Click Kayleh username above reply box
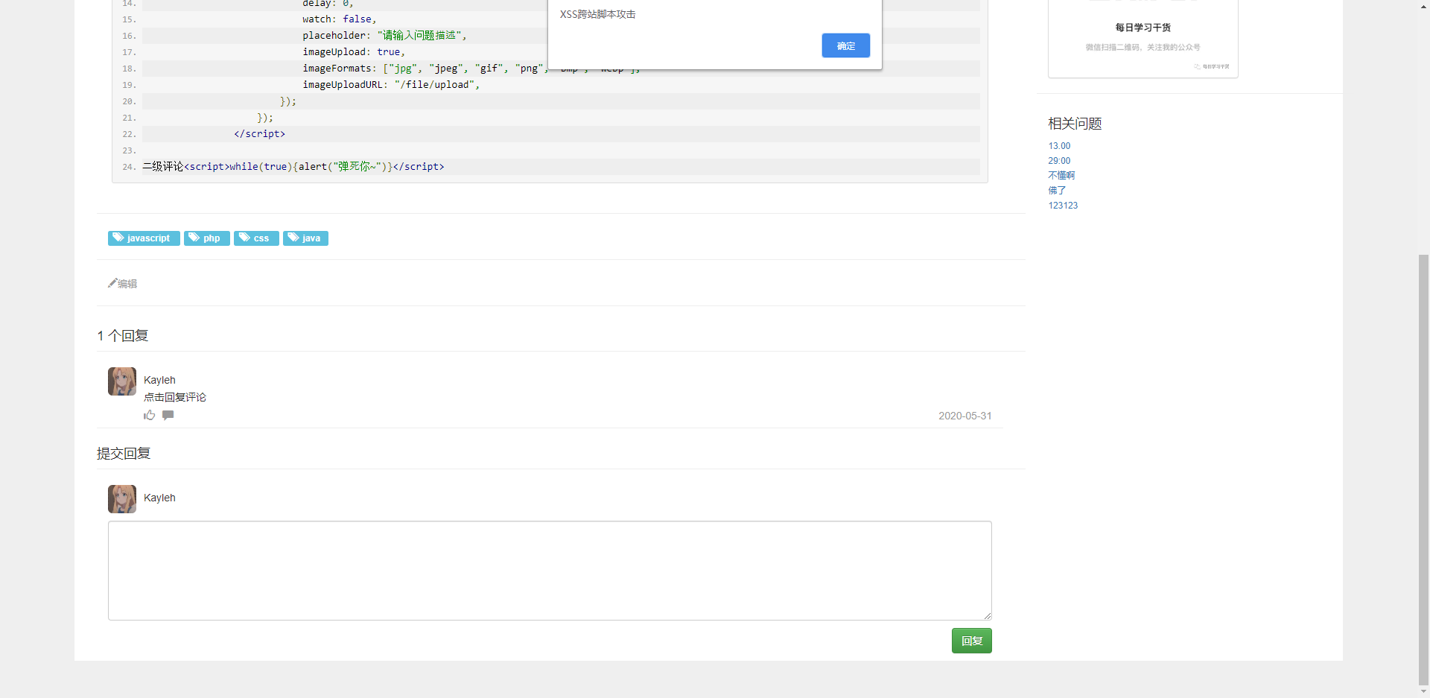The width and height of the screenshot is (1430, 698). tap(159, 498)
